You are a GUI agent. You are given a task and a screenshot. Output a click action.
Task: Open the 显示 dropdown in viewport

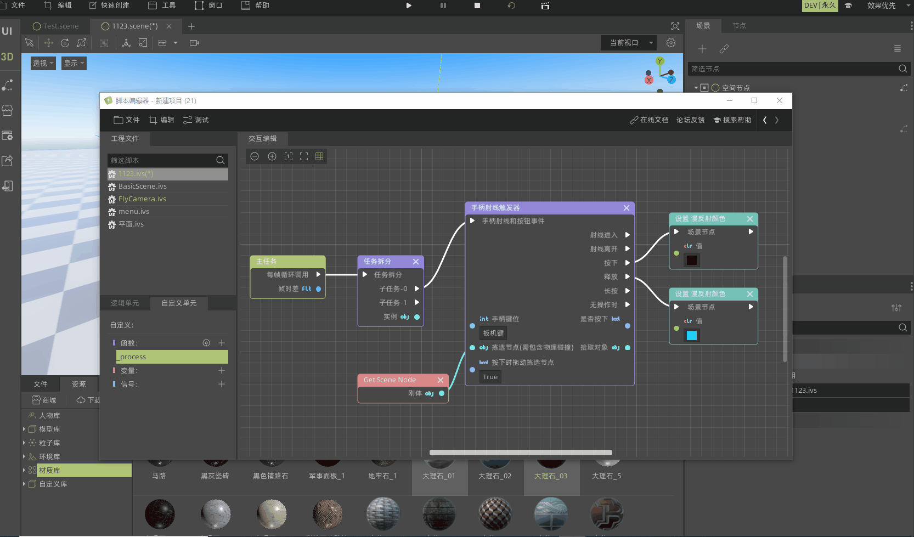pyautogui.click(x=74, y=63)
